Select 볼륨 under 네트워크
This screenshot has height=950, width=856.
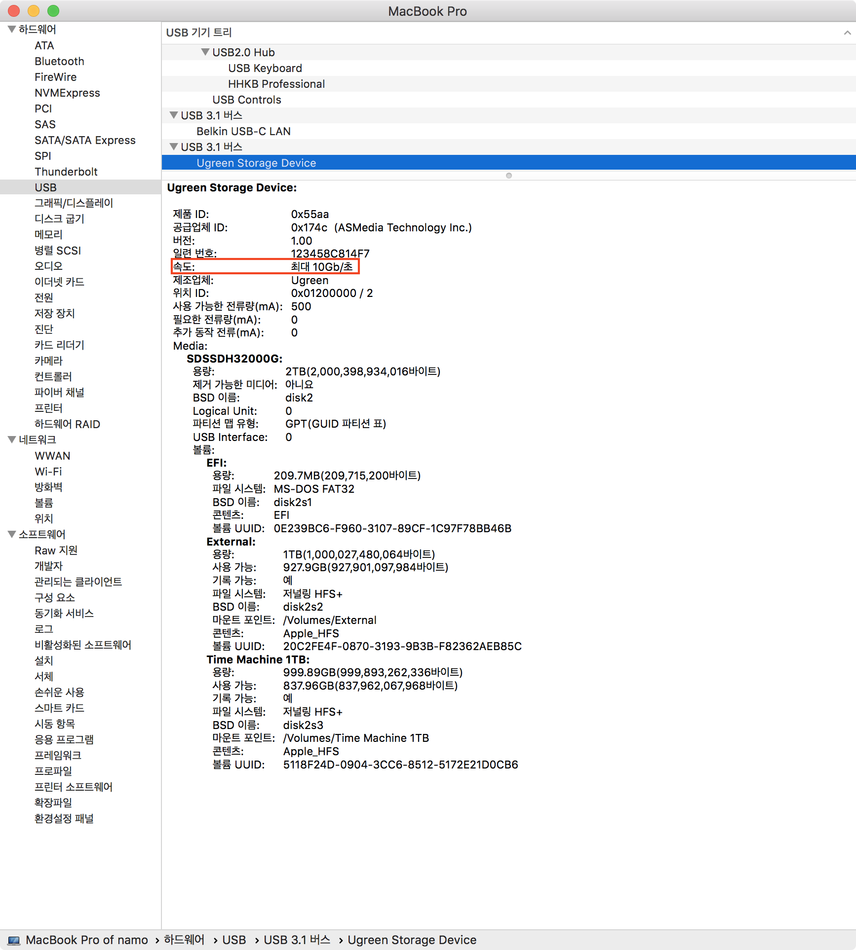point(44,503)
